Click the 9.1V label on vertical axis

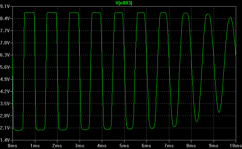tap(6, 6)
